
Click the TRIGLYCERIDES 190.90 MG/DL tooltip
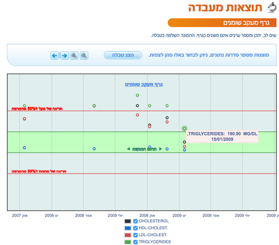[x=223, y=136]
